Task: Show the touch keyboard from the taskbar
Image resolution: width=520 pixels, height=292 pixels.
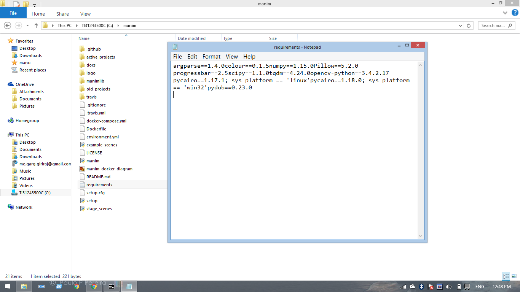Action: pos(41,286)
